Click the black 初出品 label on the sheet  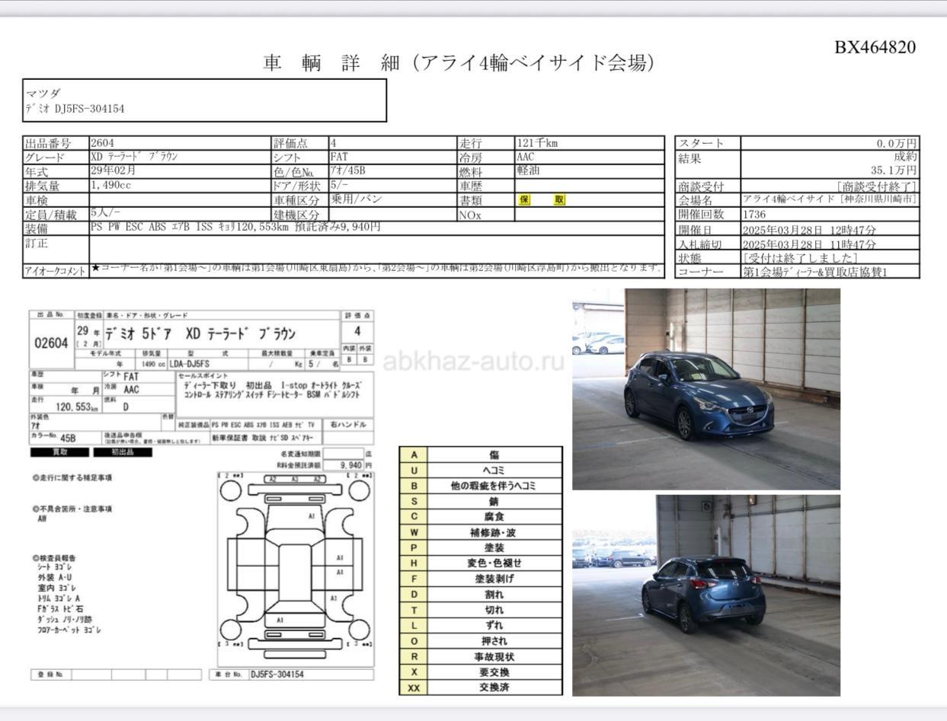tap(122, 451)
